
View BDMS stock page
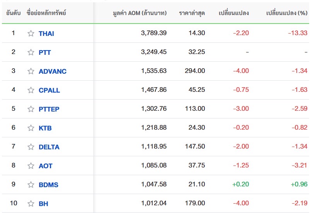tap(49, 185)
